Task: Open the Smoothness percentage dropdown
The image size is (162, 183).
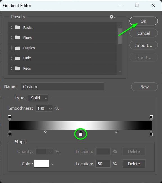Action: pos(51,108)
